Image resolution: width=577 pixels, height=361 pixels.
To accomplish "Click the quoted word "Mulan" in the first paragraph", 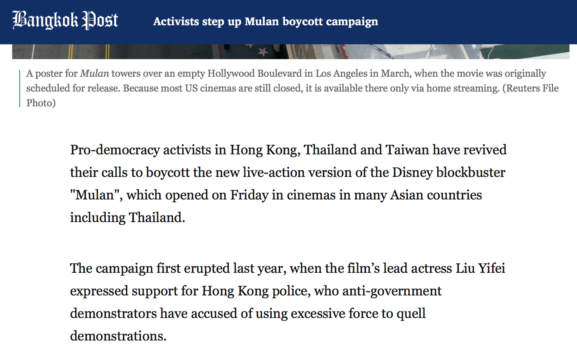I will pyautogui.click(x=96, y=195).
